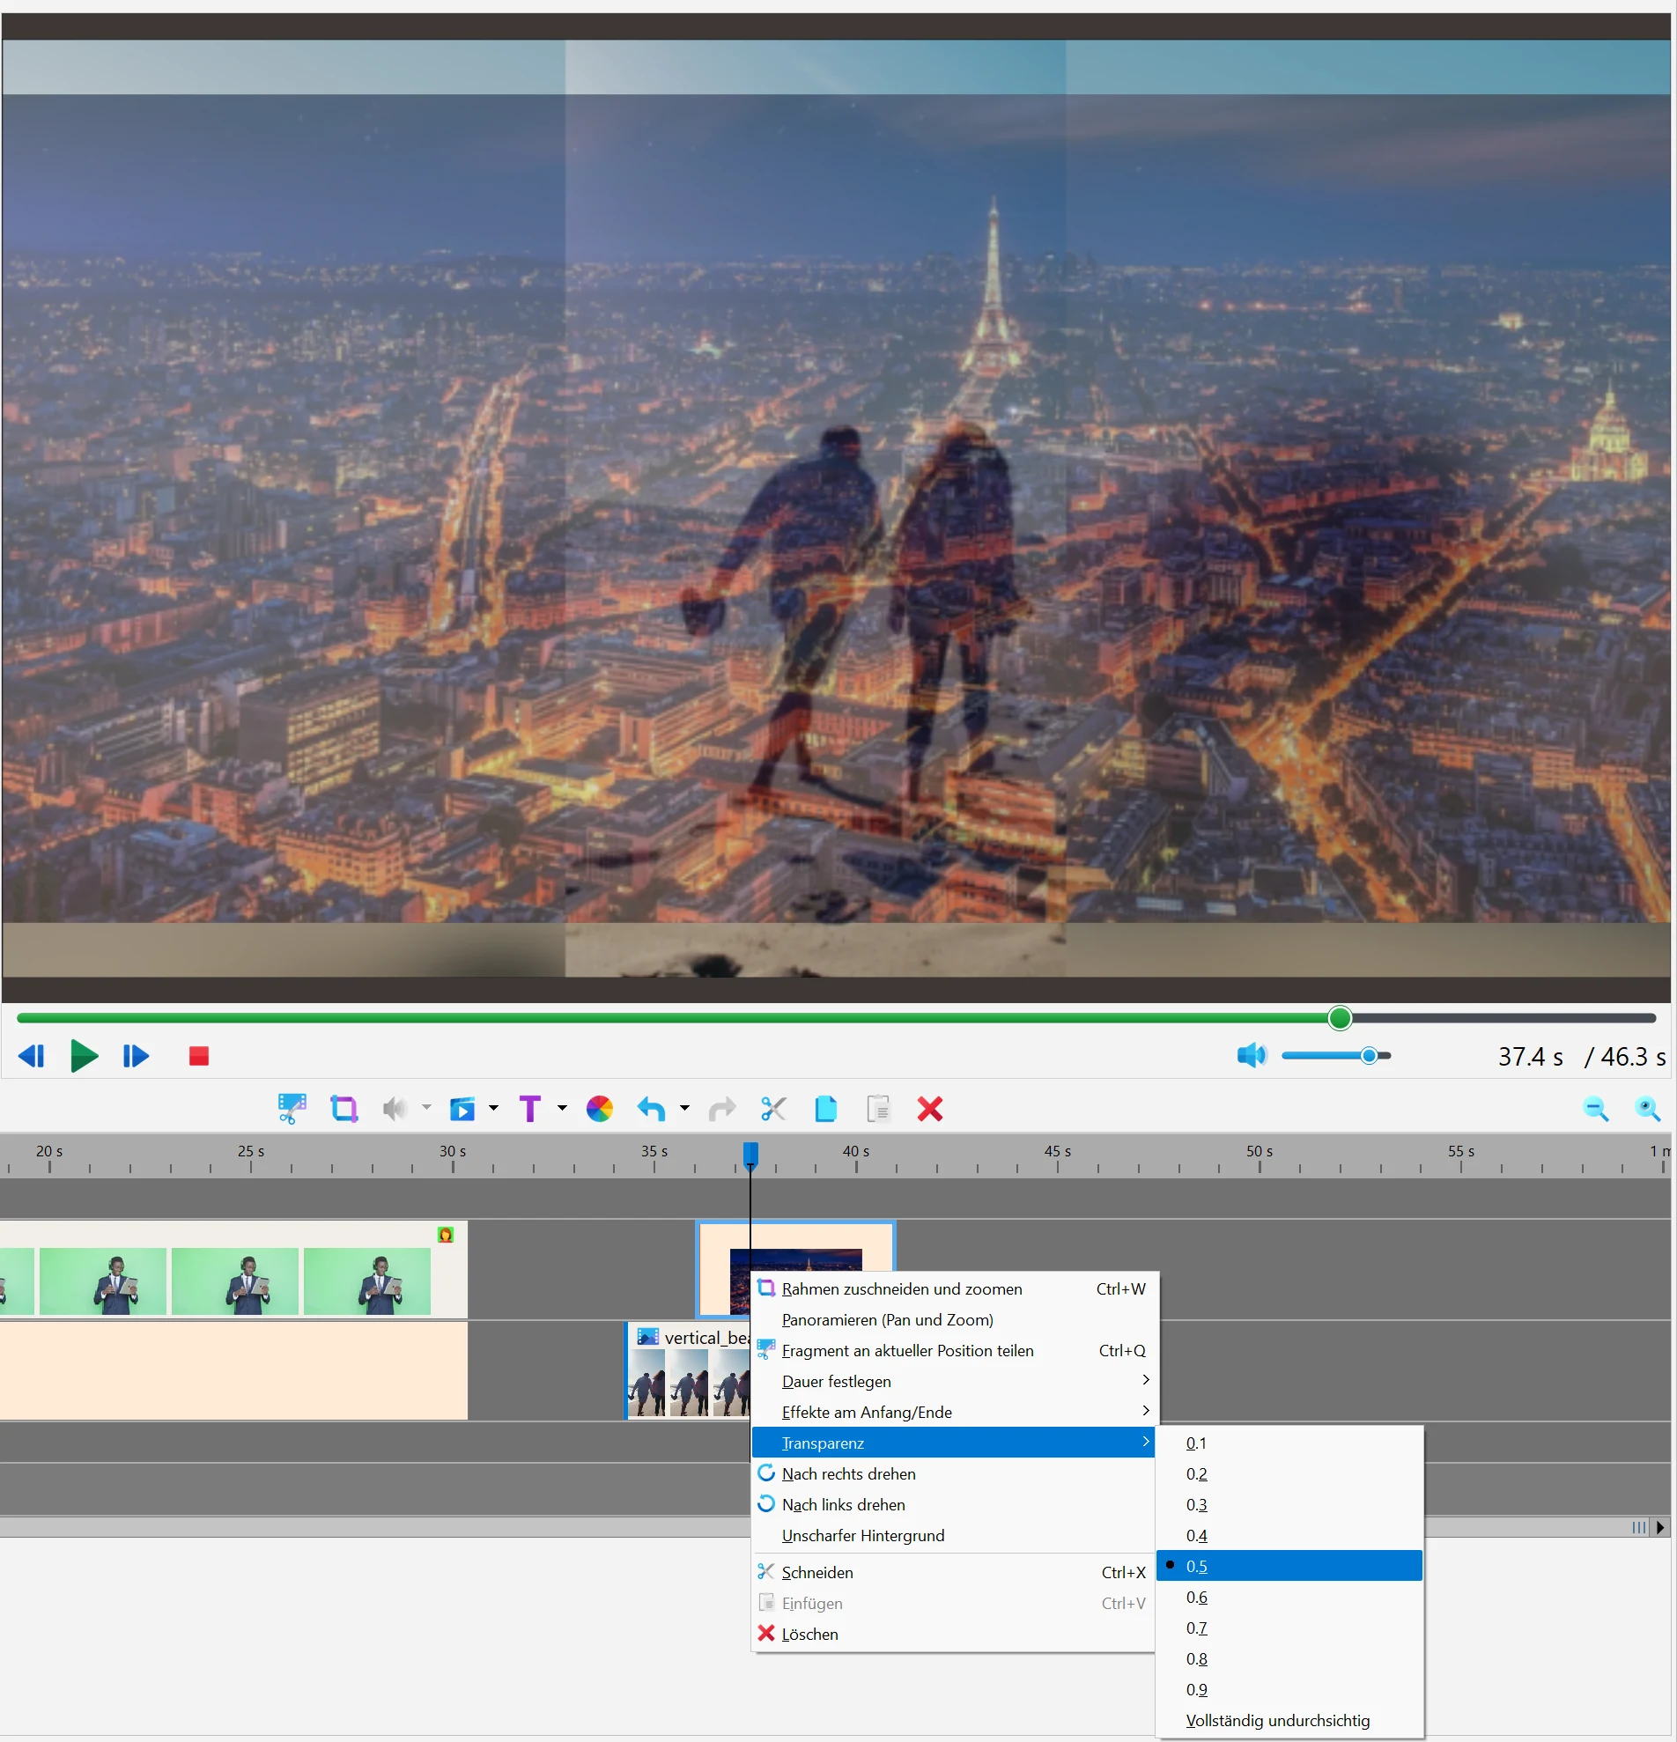Open the add video file icon
Image resolution: width=1677 pixels, height=1742 pixels.
462,1108
